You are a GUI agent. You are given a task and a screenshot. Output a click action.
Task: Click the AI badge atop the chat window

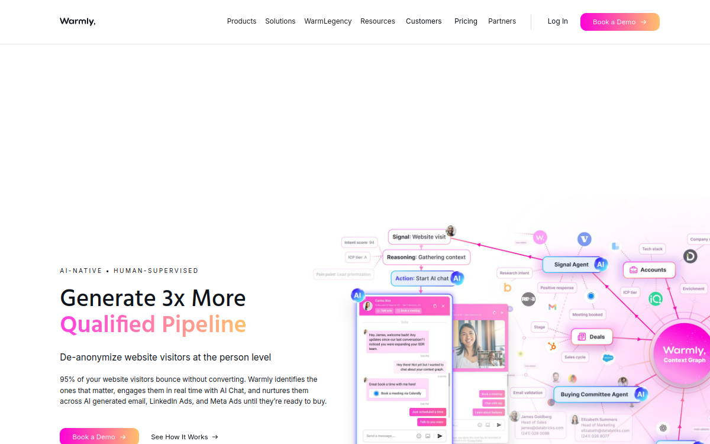(357, 295)
